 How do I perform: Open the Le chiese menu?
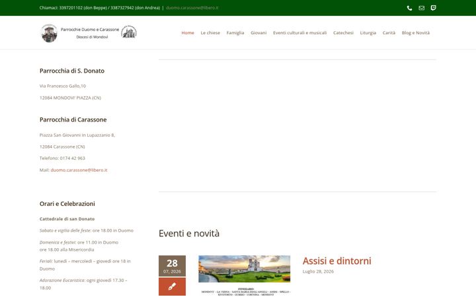tap(210, 33)
